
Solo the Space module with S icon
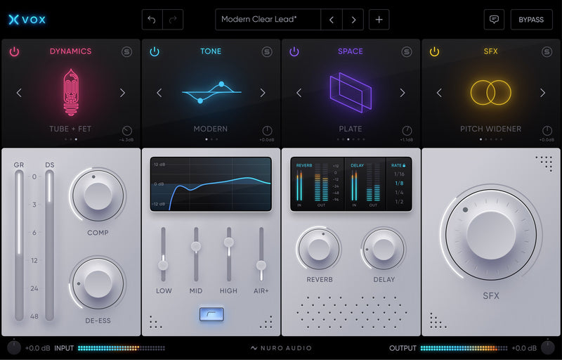[x=407, y=51]
